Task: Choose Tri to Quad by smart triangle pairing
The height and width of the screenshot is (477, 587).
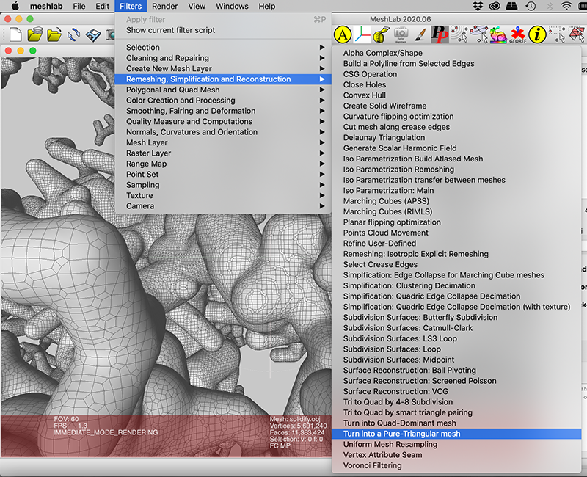Action: click(x=456, y=412)
